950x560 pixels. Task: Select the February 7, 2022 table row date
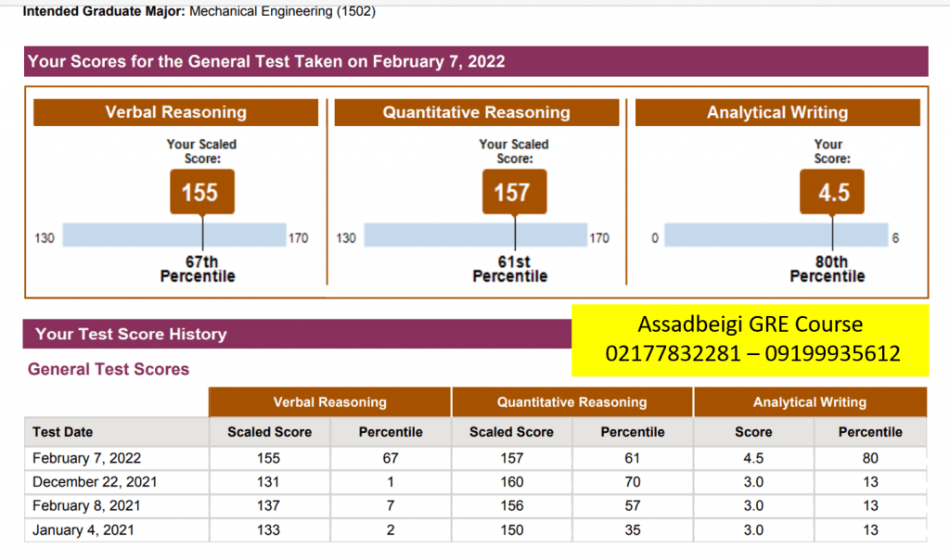[x=87, y=458]
